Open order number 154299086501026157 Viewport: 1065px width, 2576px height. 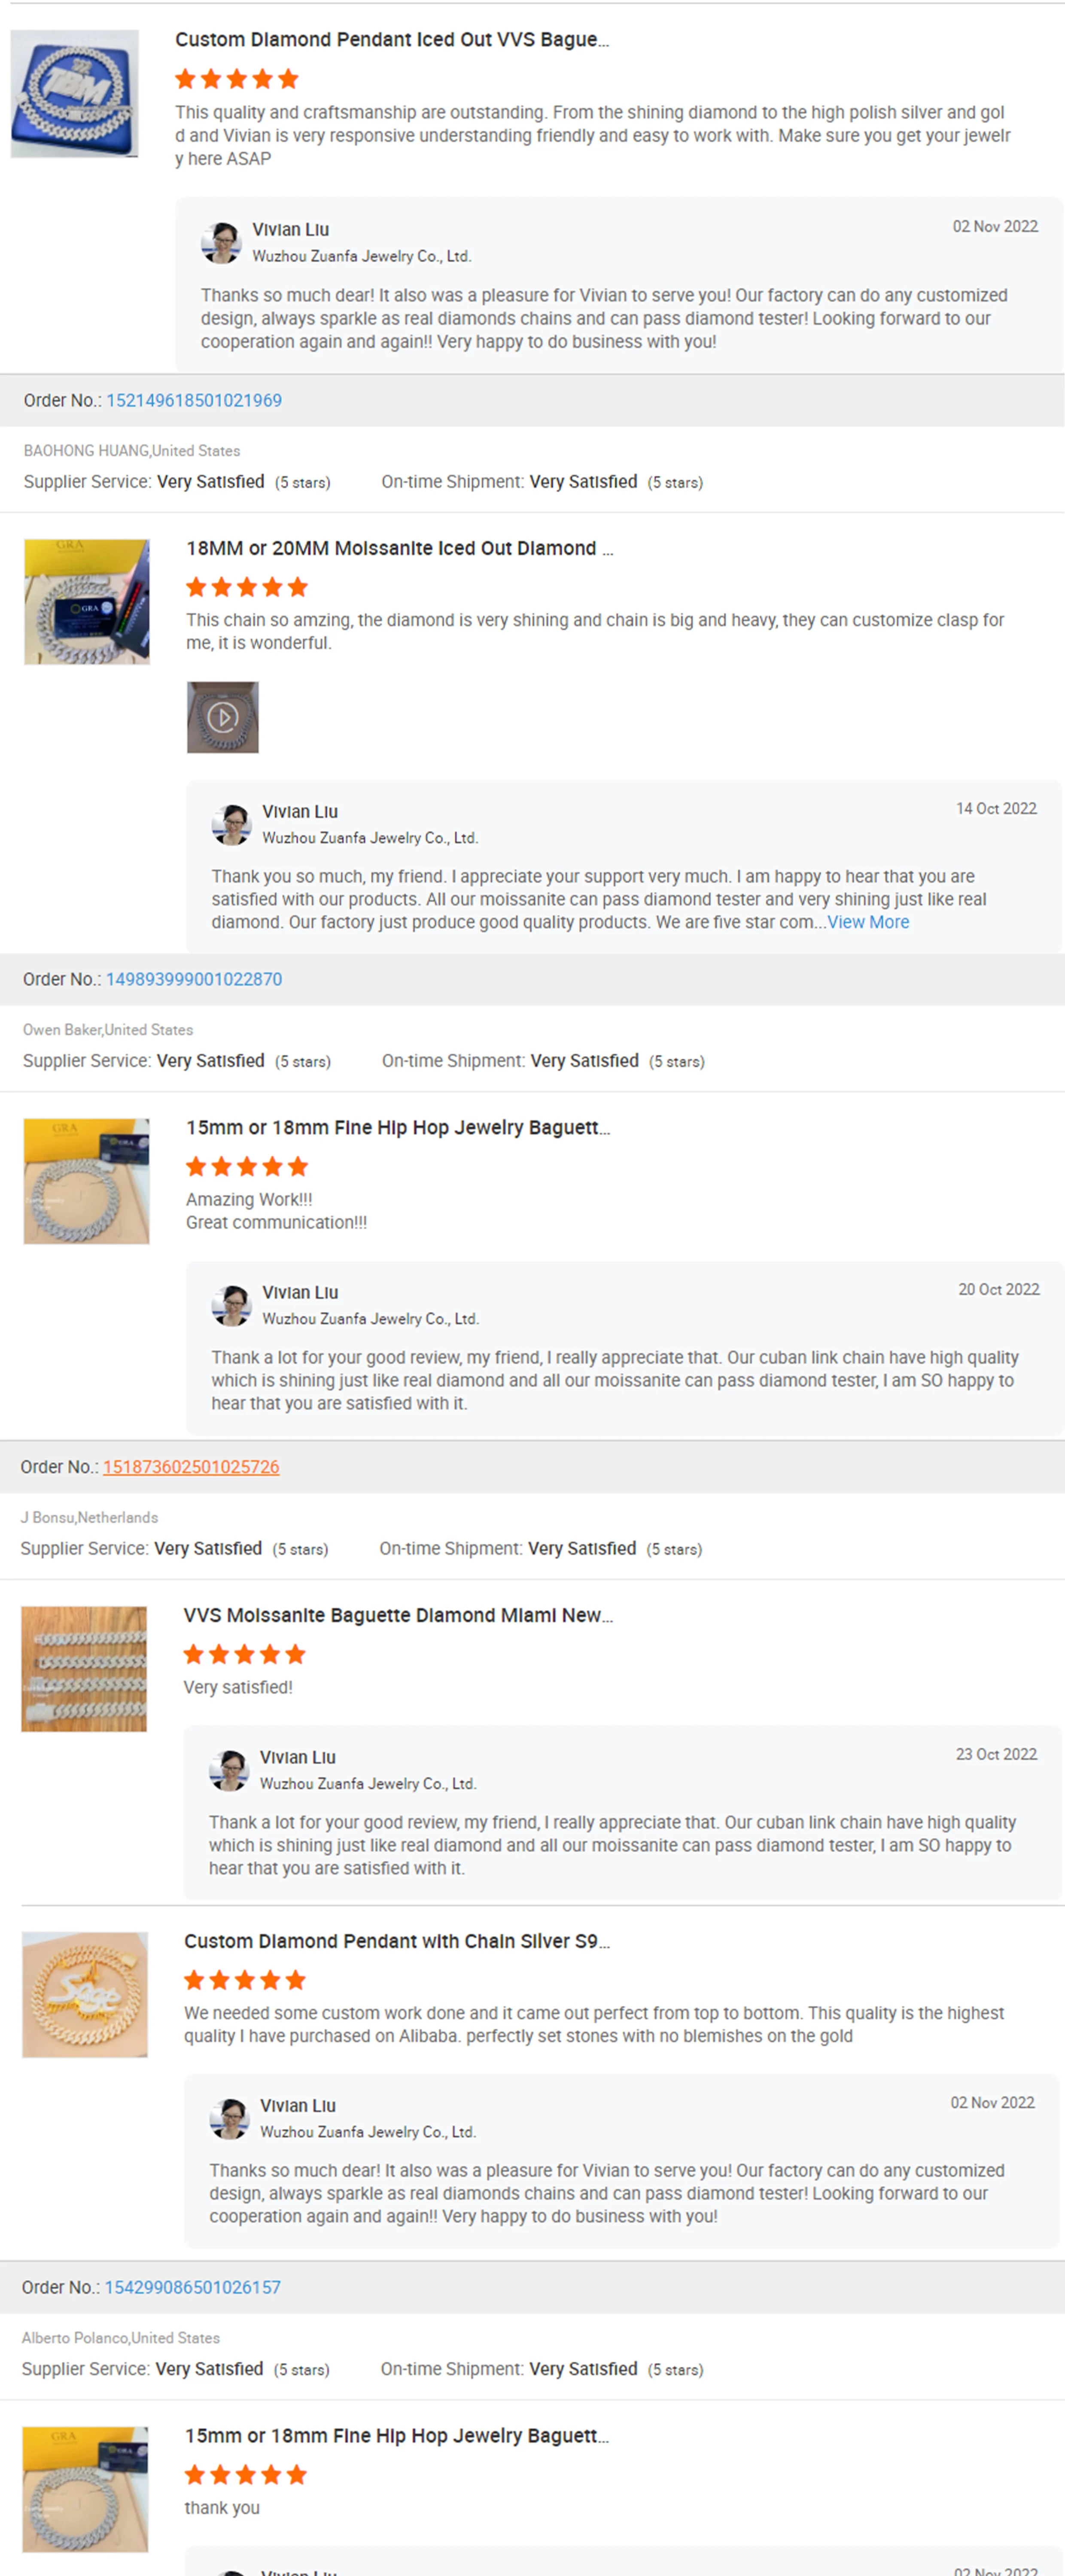pyautogui.click(x=193, y=2287)
